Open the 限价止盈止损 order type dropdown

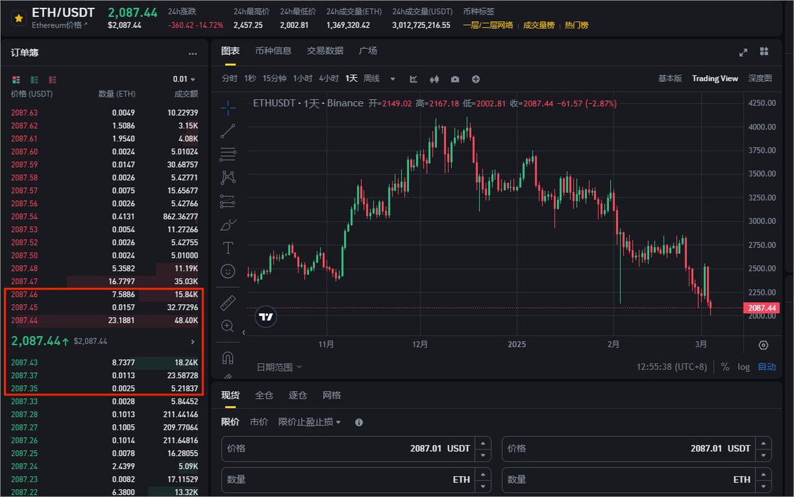[310, 422]
